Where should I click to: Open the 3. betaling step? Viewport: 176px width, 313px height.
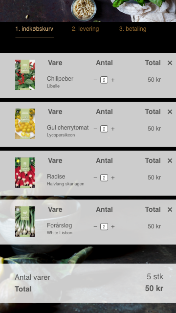tap(132, 29)
